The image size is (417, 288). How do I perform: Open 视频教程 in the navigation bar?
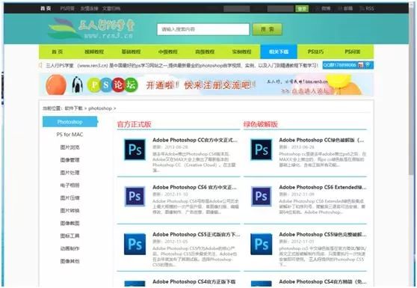[94, 52]
